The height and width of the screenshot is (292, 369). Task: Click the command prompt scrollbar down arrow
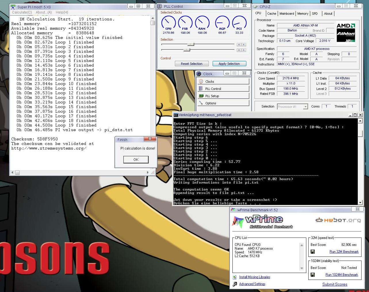click(x=360, y=202)
